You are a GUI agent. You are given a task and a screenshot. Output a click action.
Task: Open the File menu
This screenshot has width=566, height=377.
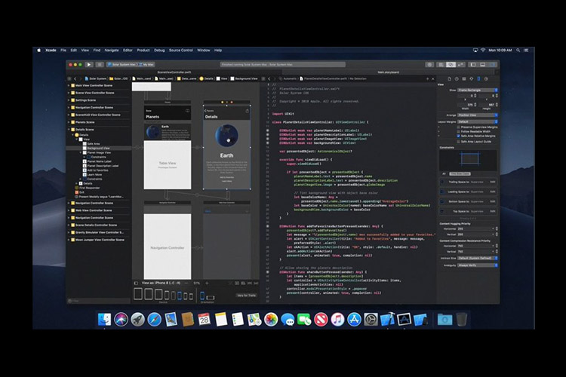click(63, 51)
